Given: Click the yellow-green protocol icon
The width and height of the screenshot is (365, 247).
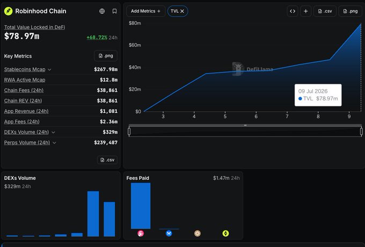Looking at the screenshot, I should (x=225, y=233).
